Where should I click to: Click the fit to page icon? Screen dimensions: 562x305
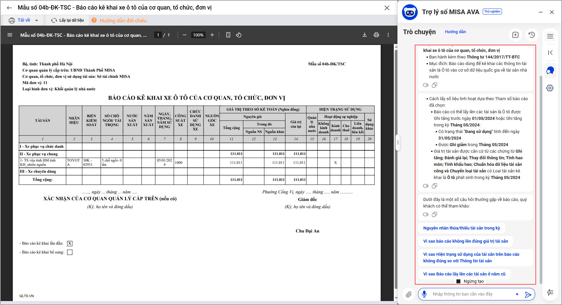(x=228, y=35)
